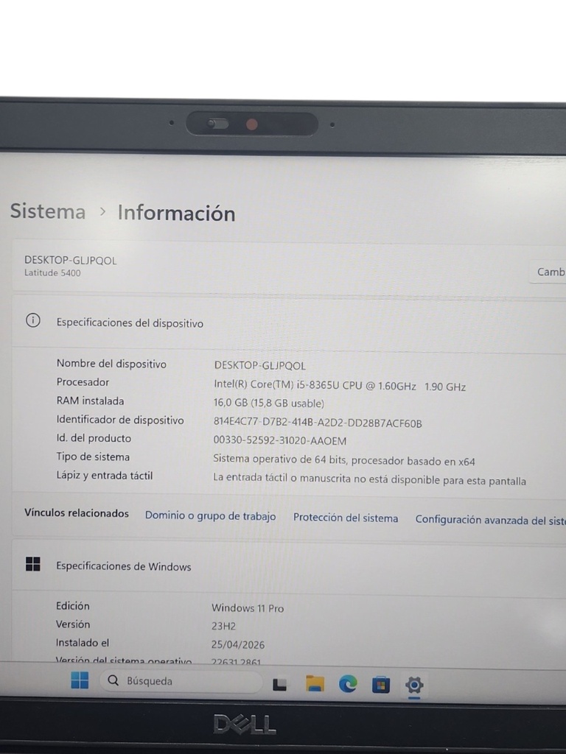Viewport: 566px width, 754px height.
Task: Select the install date 25/04/2026
Action: click(238, 644)
